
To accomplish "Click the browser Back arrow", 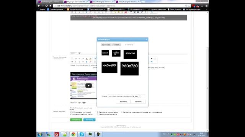I will (x=39, y=6).
